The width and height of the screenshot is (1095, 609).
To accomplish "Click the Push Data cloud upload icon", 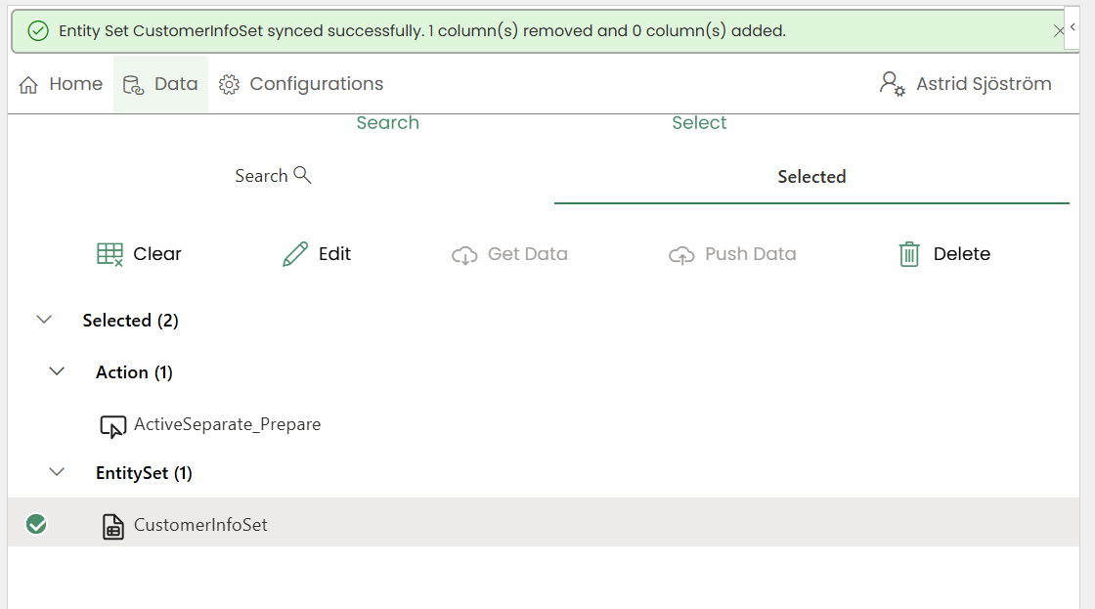I will coord(681,255).
